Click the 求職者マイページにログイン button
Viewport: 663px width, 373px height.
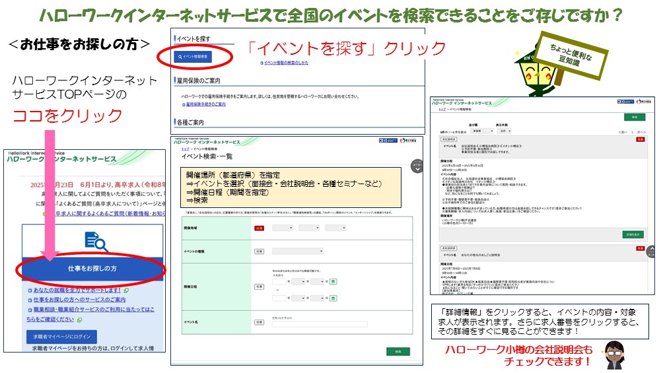coord(61,337)
